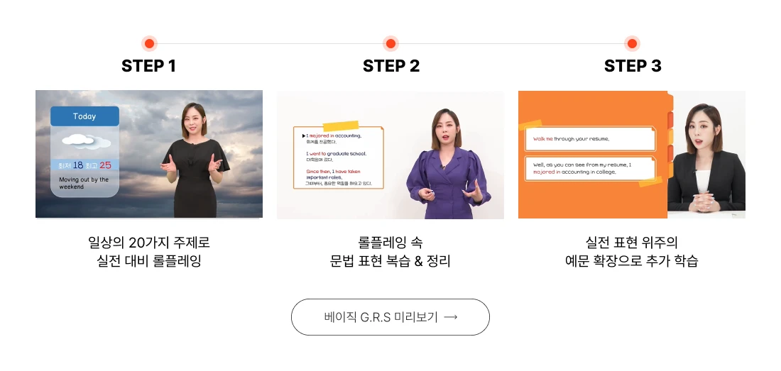The height and width of the screenshot is (371, 781).
Task: Click the blue Today weather card header
Action: coord(84,116)
